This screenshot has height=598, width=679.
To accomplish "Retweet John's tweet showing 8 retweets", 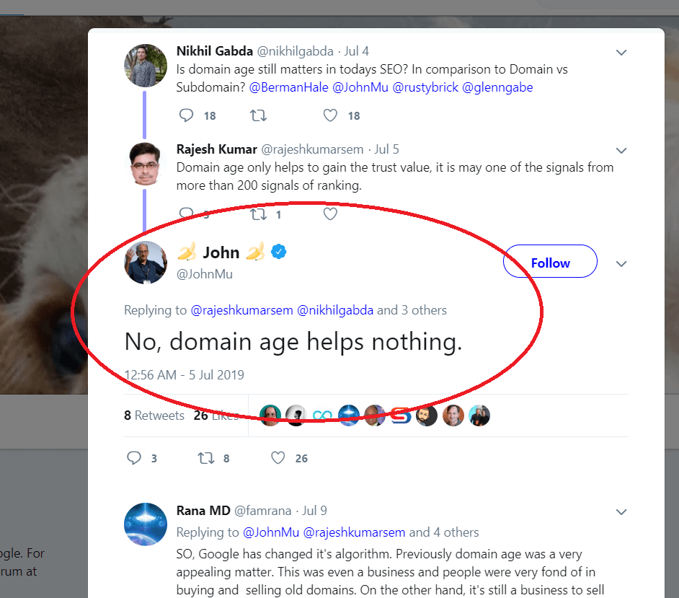I will point(206,458).
